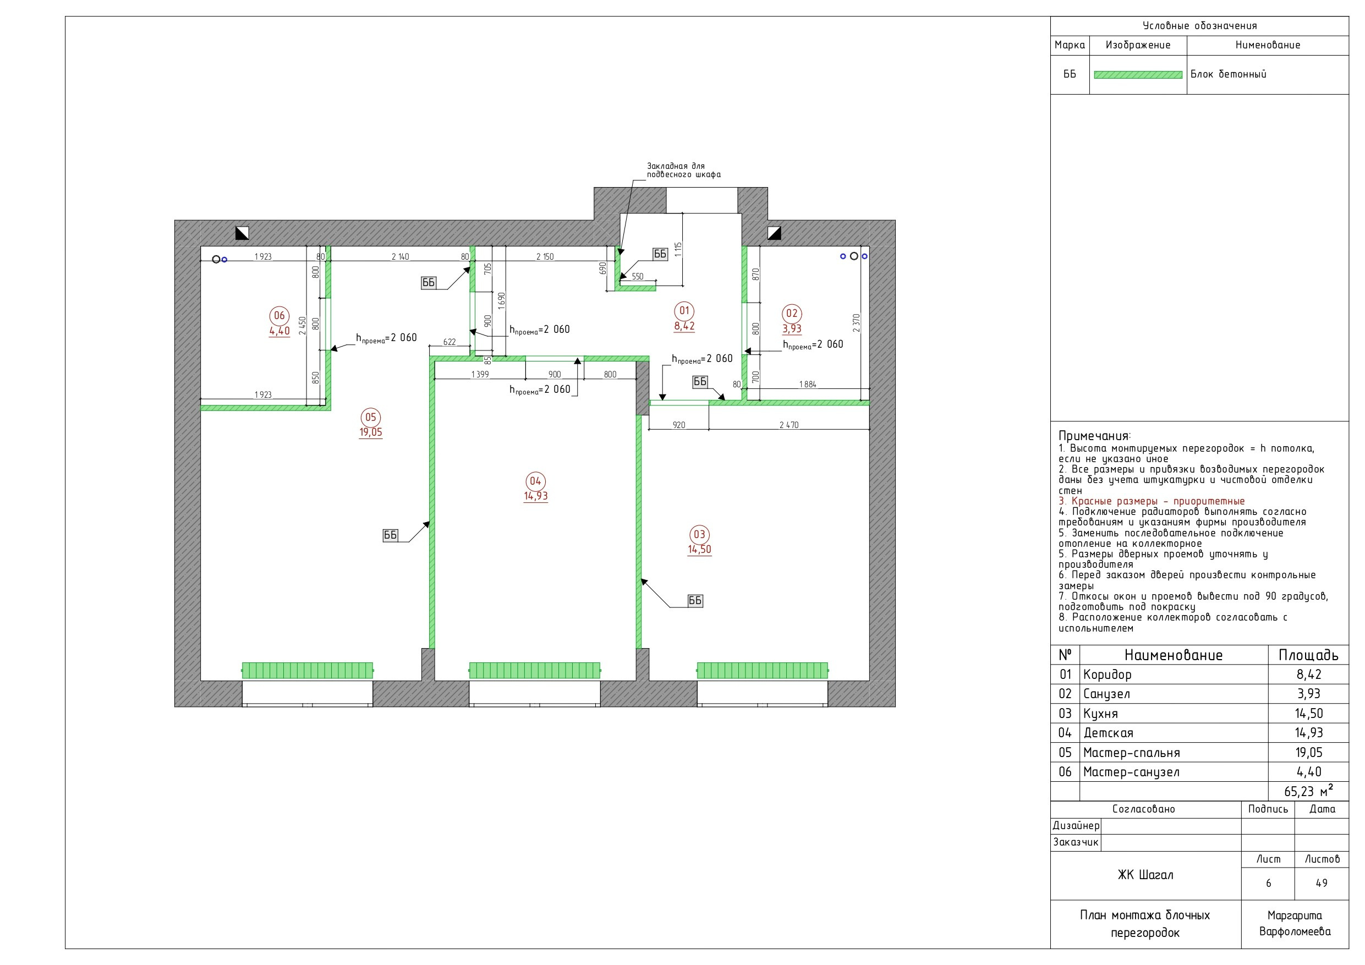Click the 'План монтажа блочных перегородок' title

click(1145, 923)
